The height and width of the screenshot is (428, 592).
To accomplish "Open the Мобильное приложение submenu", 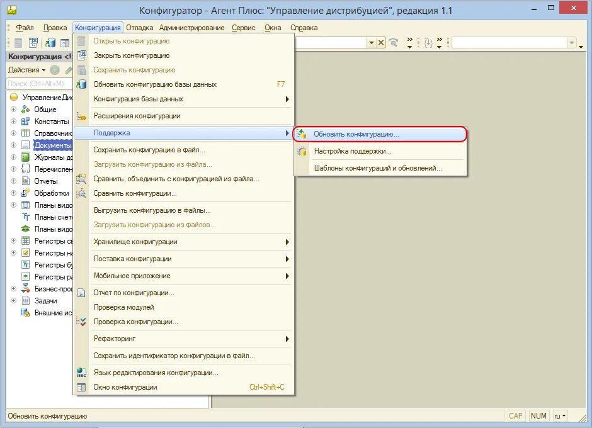I will pyautogui.click(x=183, y=276).
